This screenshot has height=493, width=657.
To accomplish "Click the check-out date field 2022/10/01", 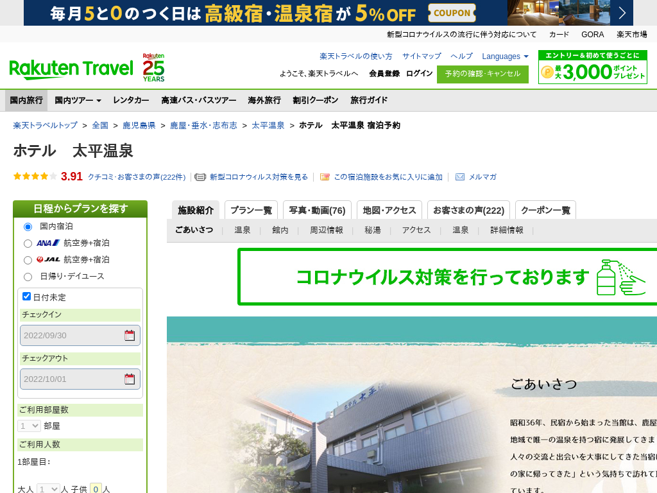I will tap(80, 379).
